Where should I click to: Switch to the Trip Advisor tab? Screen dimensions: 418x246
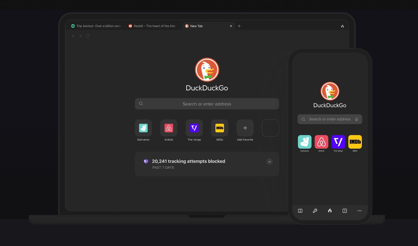coord(97,26)
